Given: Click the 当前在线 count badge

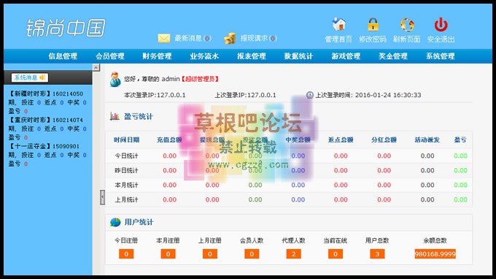Looking at the screenshot, I should coord(336,254).
